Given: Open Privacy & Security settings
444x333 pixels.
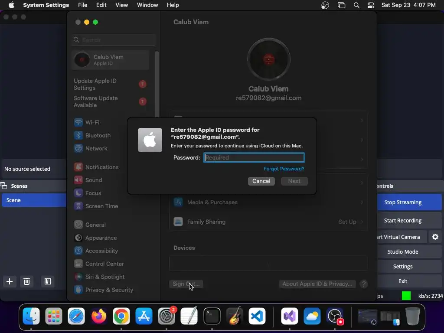Looking at the screenshot, I should tap(111, 290).
